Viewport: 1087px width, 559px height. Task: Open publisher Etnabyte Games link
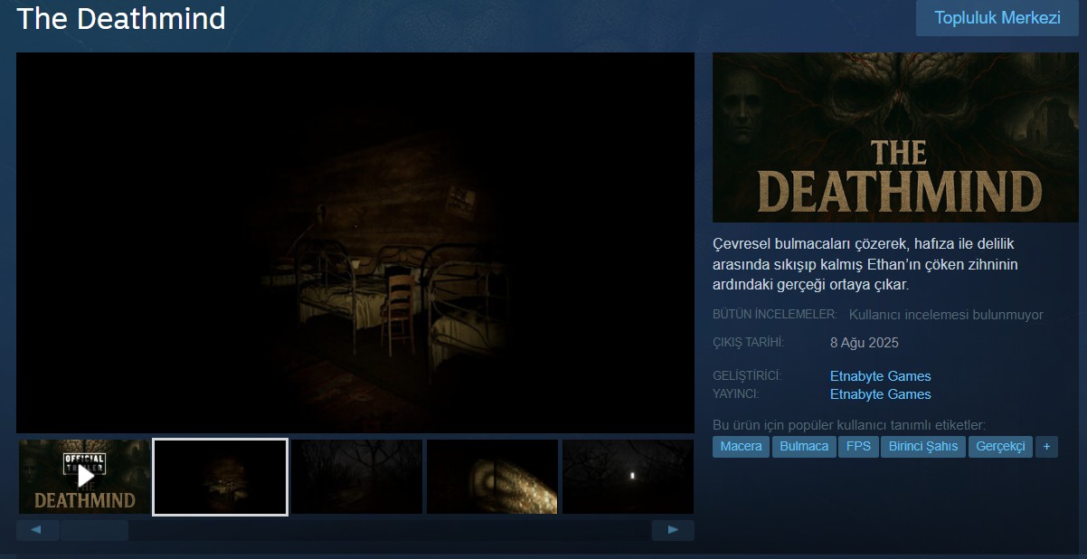pyautogui.click(x=880, y=394)
